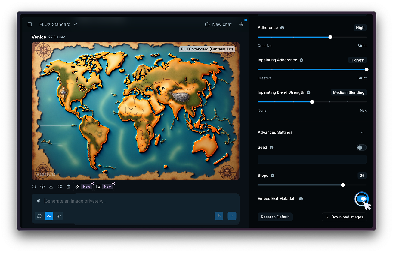Switch to code mode icon
393x253 pixels.
[59, 216]
